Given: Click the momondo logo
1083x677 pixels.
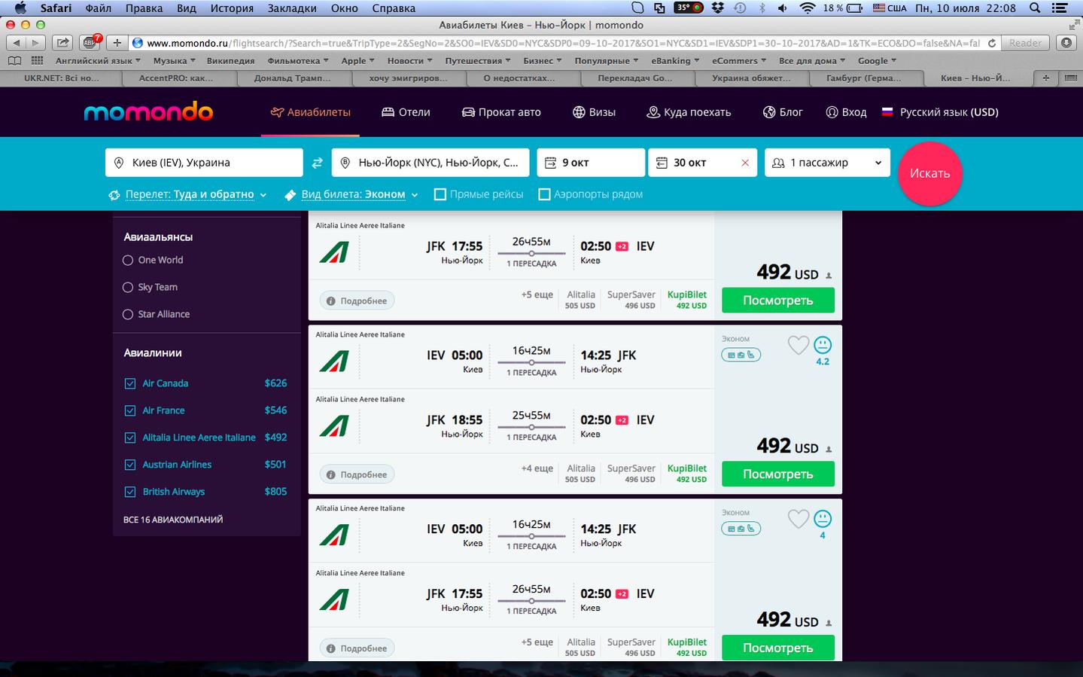Looking at the screenshot, I should coord(148,112).
